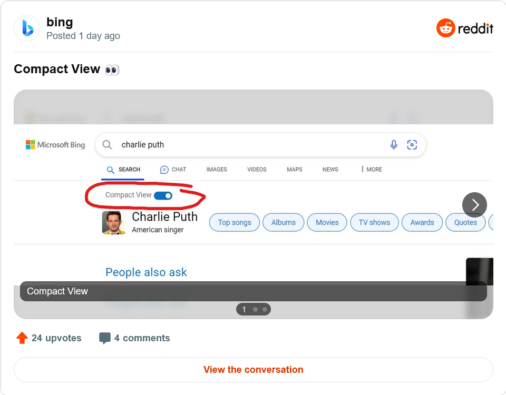
Task: Toggle the Compact View switch
Action: [x=163, y=195]
